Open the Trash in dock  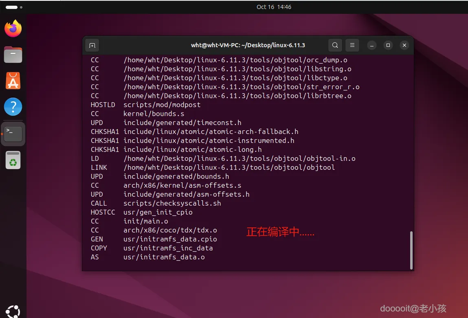(x=13, y=160)
